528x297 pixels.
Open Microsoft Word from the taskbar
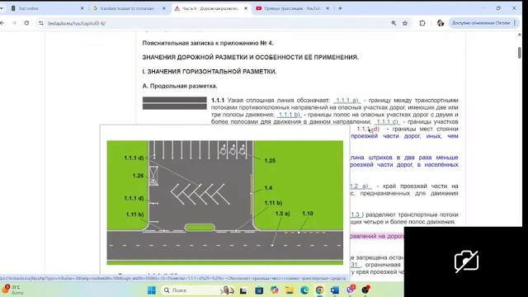[335, 290]
